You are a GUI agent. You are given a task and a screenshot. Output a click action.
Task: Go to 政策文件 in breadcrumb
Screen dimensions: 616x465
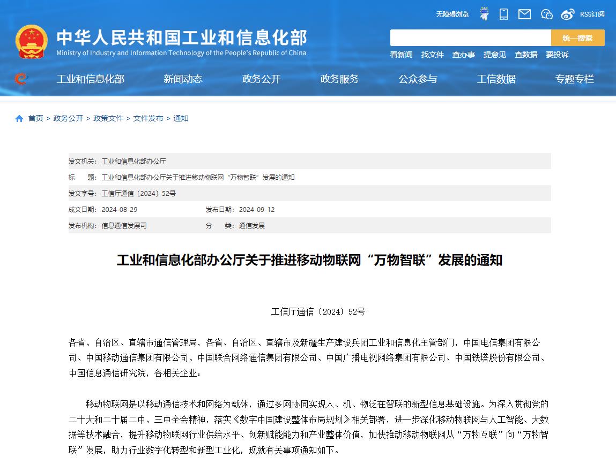(108, 118)
